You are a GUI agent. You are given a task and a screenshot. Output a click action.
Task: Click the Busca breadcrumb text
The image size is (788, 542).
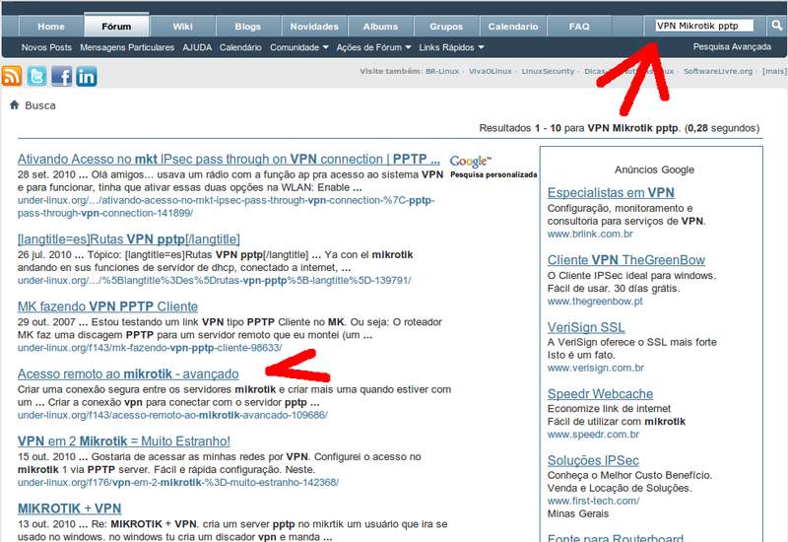pos(40,105)
